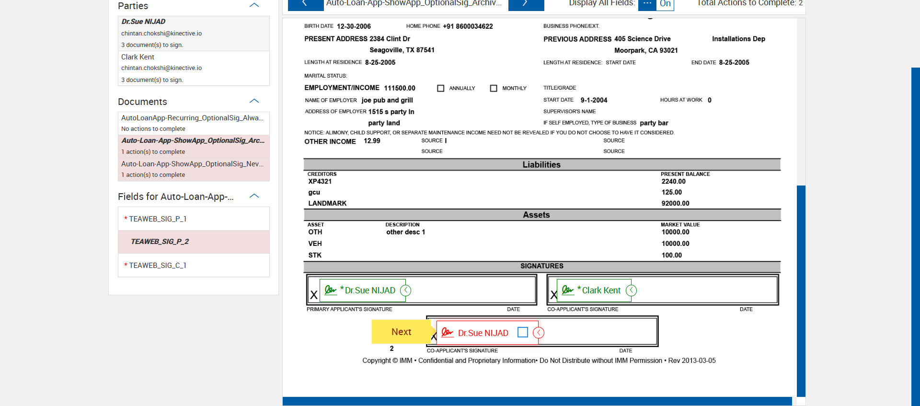Screen dimensions: 920x406
Task: Click home phone +91 8600034622
Action: click(x=468, y=26)
